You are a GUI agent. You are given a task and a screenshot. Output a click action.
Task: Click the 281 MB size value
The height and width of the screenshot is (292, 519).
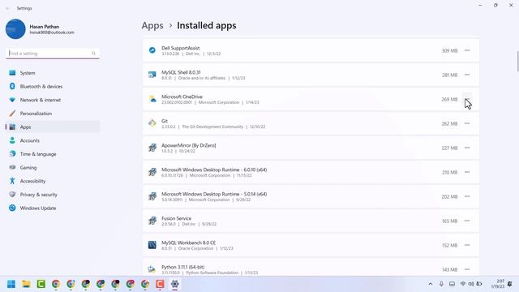pos(449,75)
